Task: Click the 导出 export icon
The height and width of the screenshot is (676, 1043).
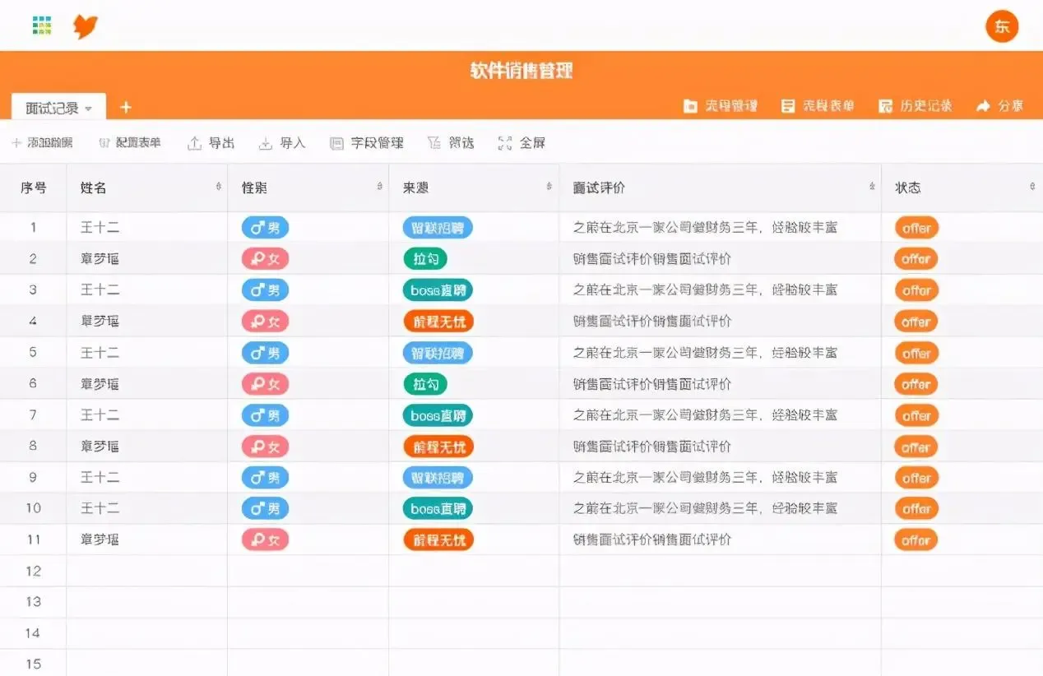Action: point(211,142)
